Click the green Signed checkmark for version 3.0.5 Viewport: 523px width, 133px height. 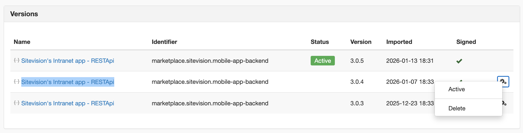tap(459, 61)
